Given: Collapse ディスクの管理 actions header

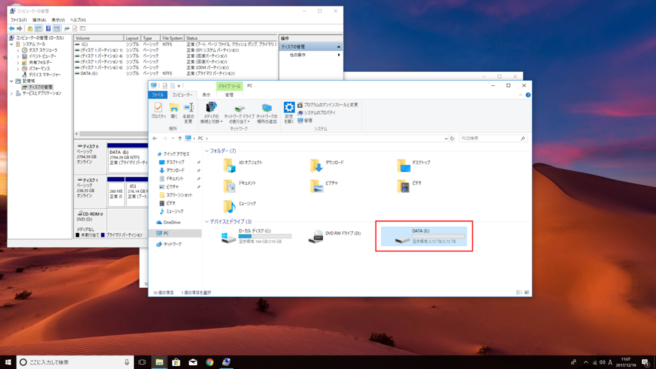Looking at the screenshot, I should pos(338,46).
